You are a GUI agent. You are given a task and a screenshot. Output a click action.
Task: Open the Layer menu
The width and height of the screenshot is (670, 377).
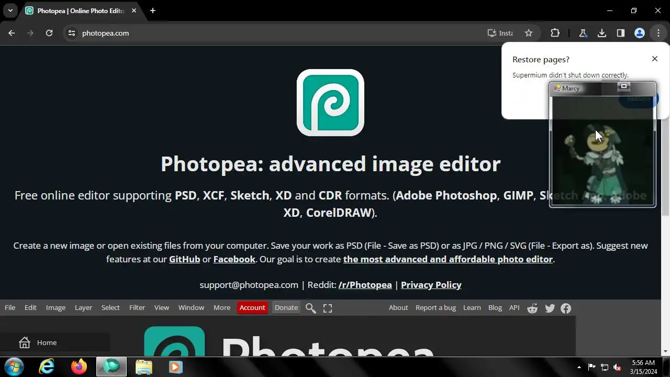click(83, 308)
